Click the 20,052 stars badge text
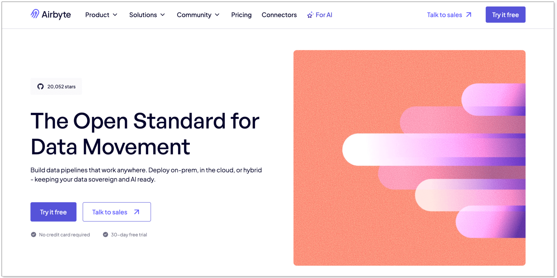Image resolution: width=557 pixels, height=278 pixels. click(61, 87)
